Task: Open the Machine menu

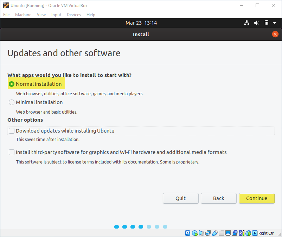Action: [23, 15]
